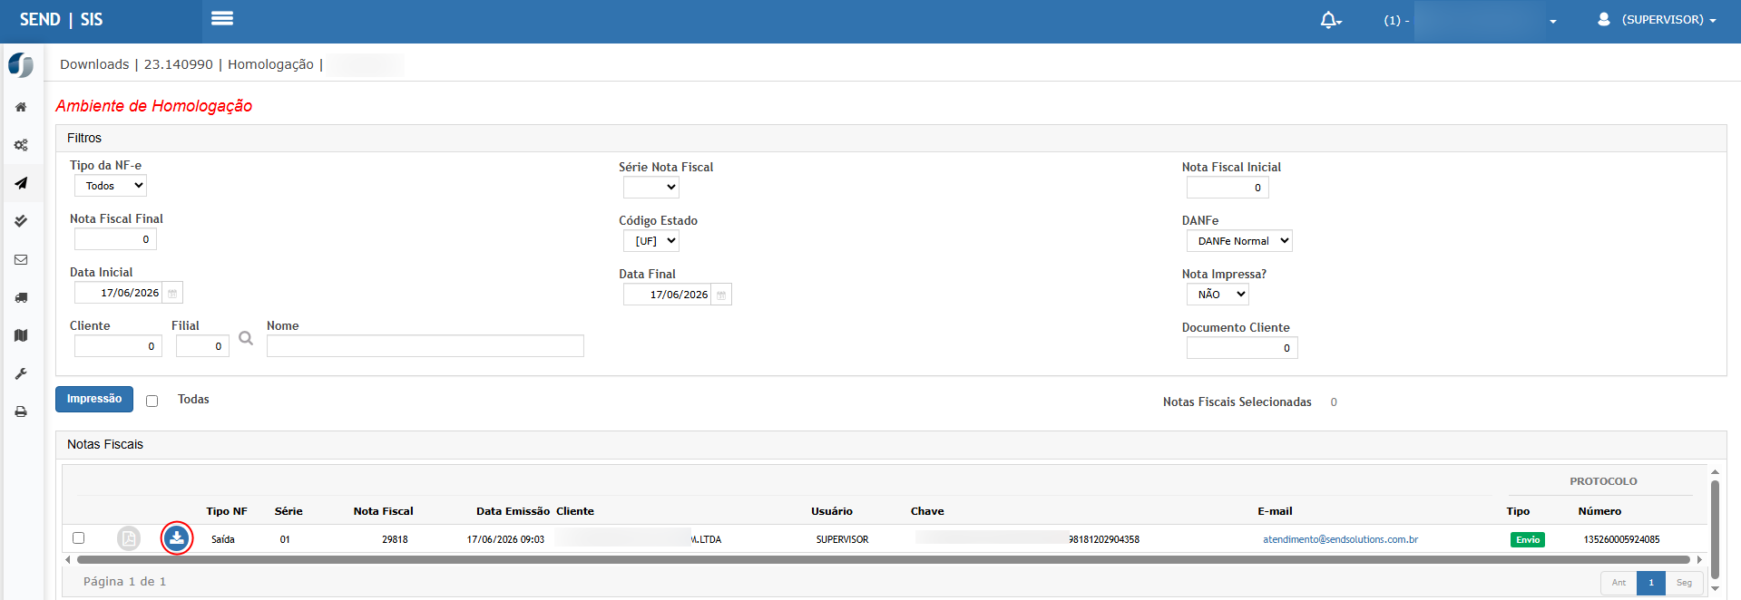The image size is (1741, 600).
Task: Click the Notas Fiscais Selecionadas count
Action: [x=1334, y=402]
